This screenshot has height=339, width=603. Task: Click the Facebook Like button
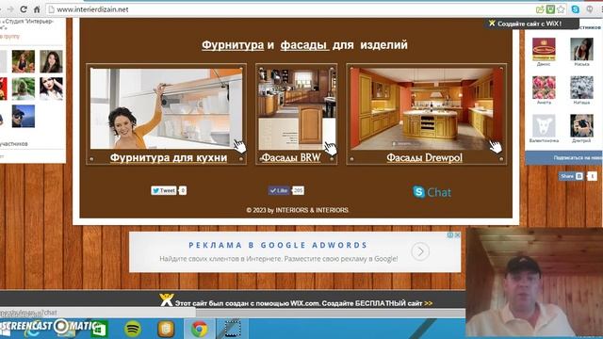(279, 190)
